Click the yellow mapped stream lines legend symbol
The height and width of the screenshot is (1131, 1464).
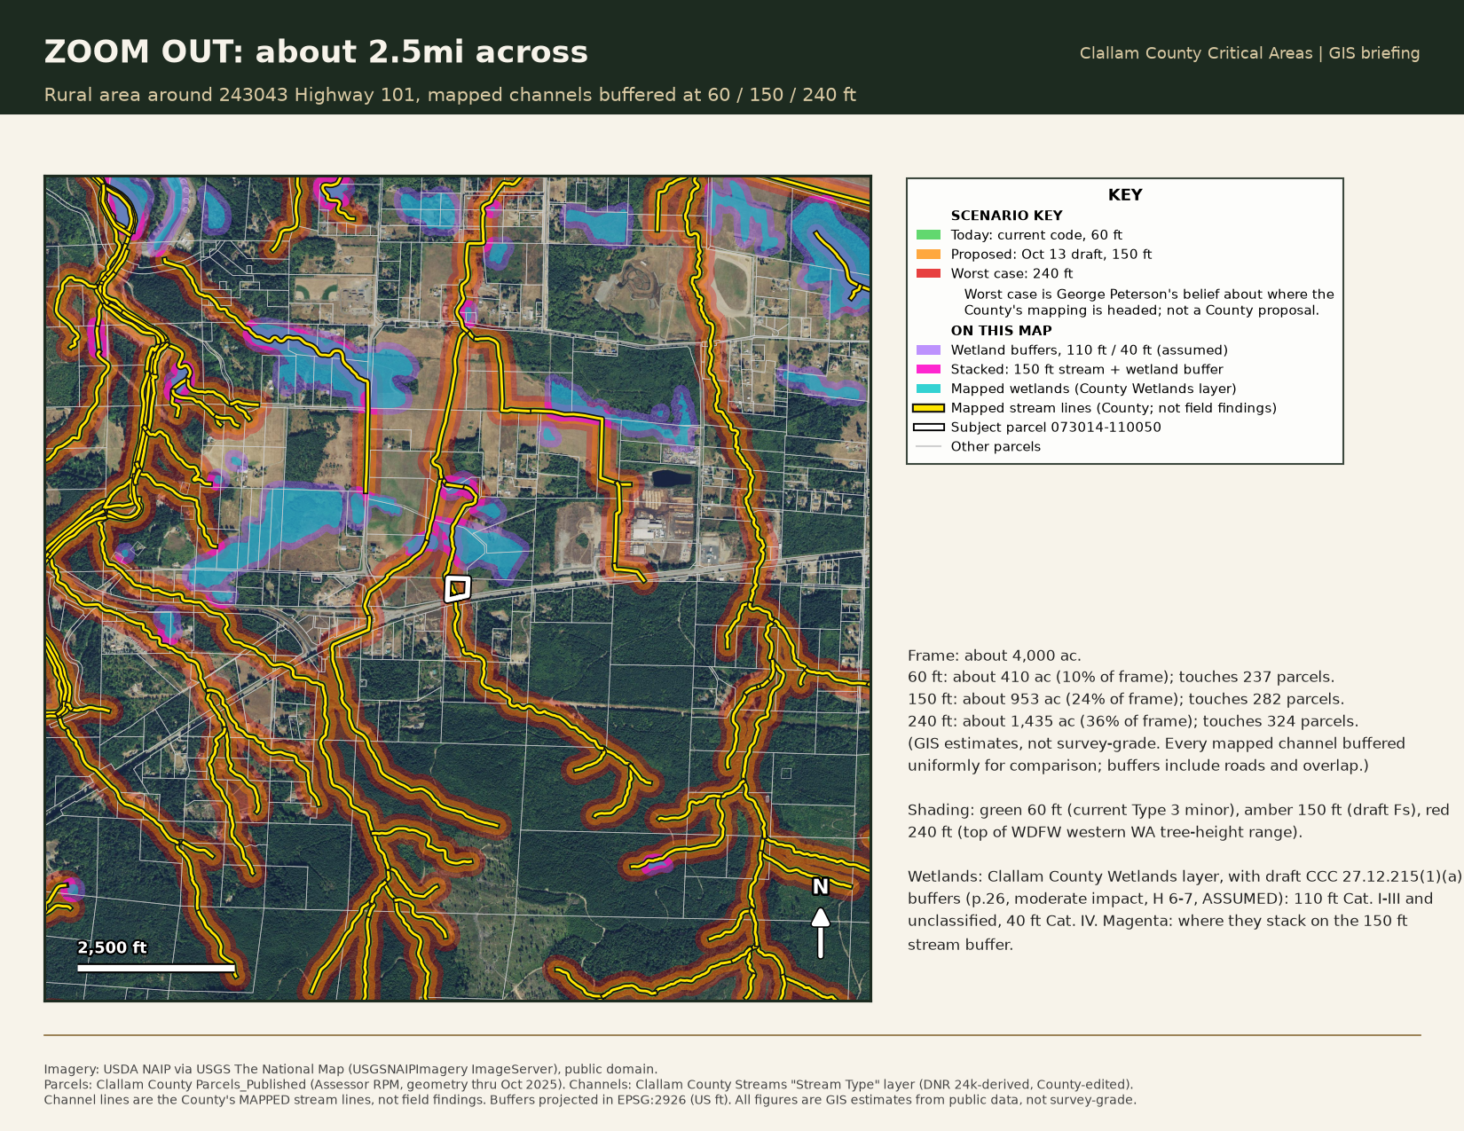coord(928,408)
